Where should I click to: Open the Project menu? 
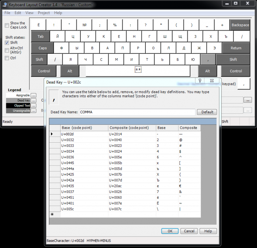(x=44, y=13)
